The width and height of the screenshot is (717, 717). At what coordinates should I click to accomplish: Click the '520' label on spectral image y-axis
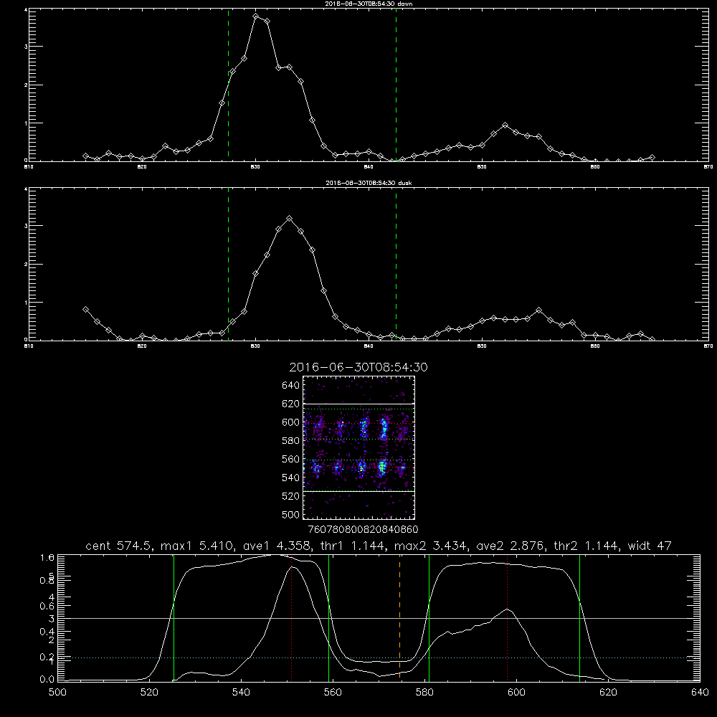point(291,495)
